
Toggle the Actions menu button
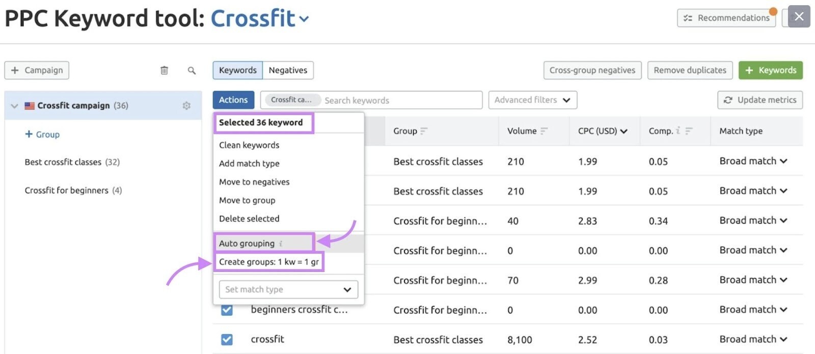(x=233, y=100)
